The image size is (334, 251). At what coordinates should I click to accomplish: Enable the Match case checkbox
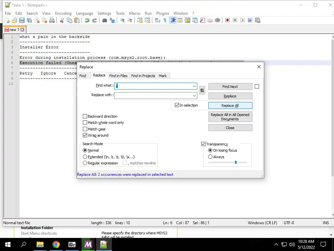point(85,129)
